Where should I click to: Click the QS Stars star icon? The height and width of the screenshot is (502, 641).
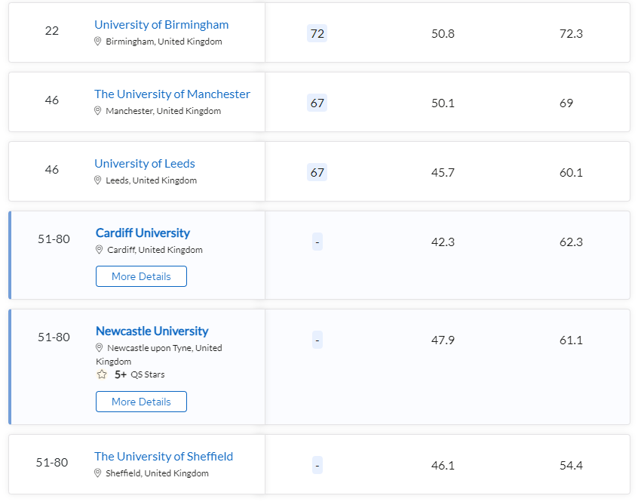pyautogui.click(x=102, y=374)
